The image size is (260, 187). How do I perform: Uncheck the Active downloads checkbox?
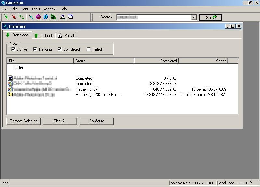click(13, 49)
